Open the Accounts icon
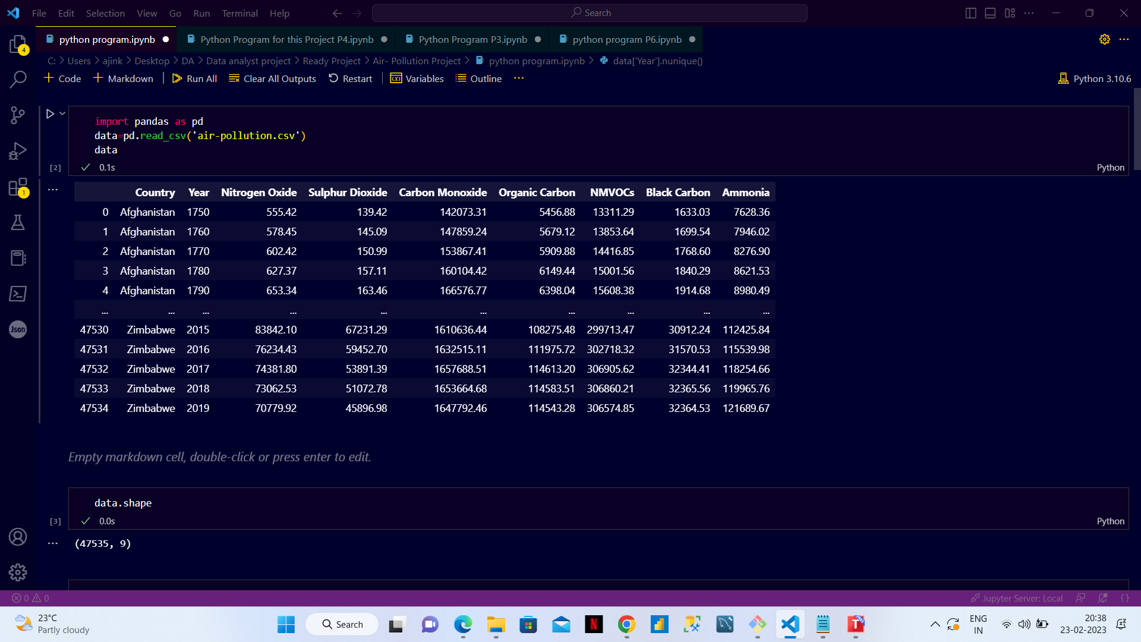This screenshot has width=1141, height=642. coord(18,537)
